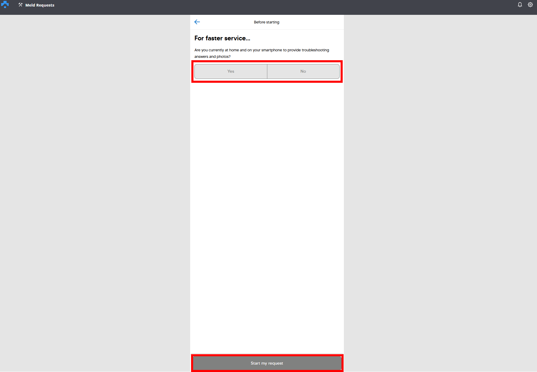Click gray background left of the form

pos(95,193)
